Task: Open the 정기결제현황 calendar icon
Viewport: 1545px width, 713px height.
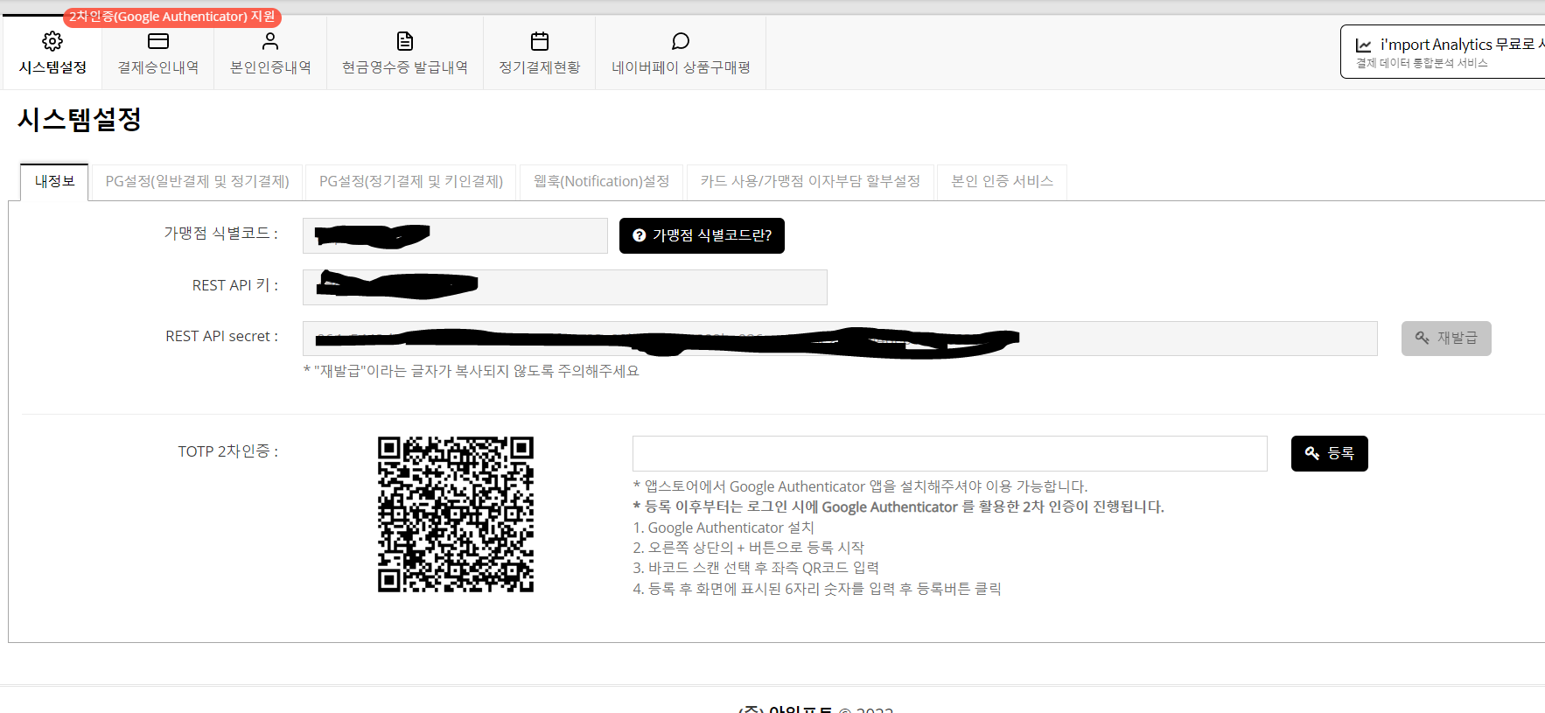Action: point(540,41)
